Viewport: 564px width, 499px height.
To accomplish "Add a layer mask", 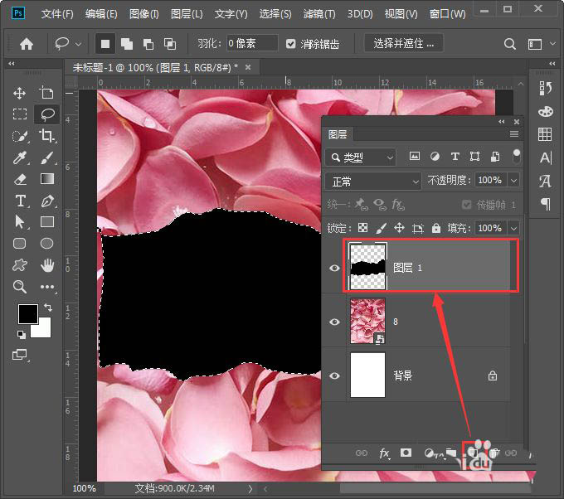I will click(406, 453).
